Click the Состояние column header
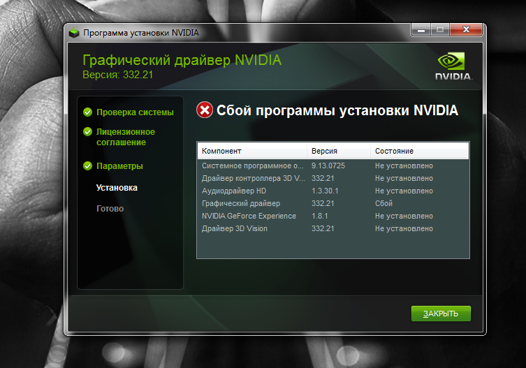The width and height of the screenshot is (526, 368). pos(419,151)
